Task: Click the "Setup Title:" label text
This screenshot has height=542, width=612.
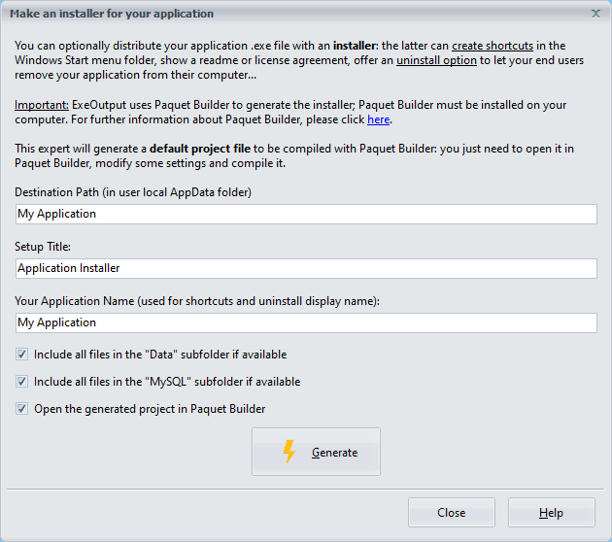Action: tap(44, 247)
